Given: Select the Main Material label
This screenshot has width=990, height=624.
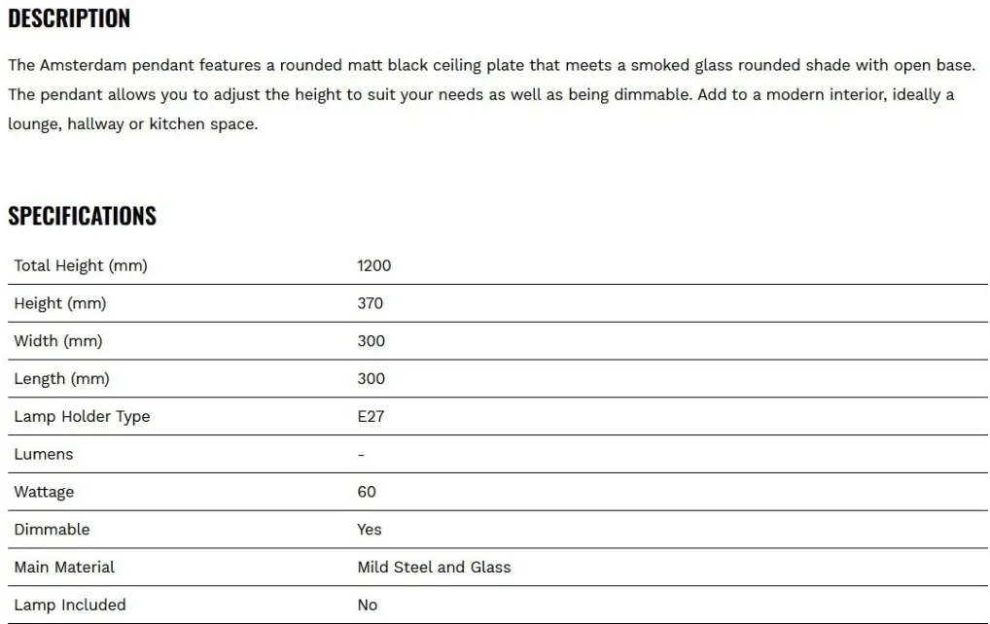Looking at the screenshot, I should (x=64, y=568).
